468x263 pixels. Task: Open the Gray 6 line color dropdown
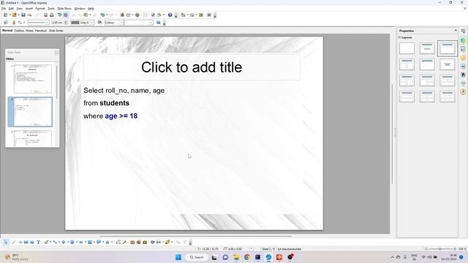pyautogui.click(x=83, y=23)
